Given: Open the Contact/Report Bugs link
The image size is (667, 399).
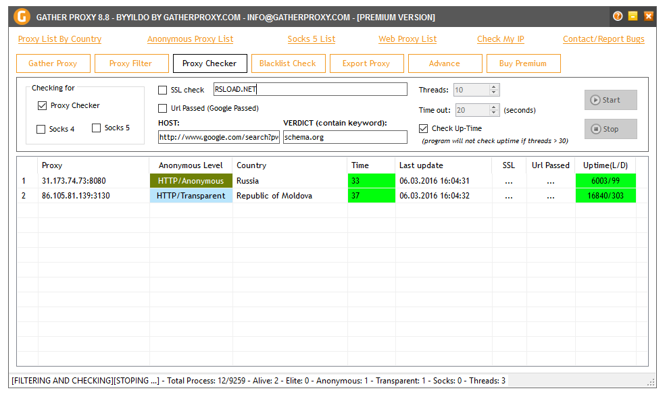Looking at the screenshot, I should pos(603,39).
